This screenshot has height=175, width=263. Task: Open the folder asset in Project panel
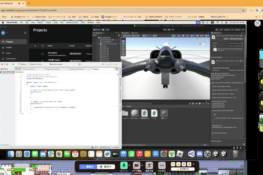(125, 114)
